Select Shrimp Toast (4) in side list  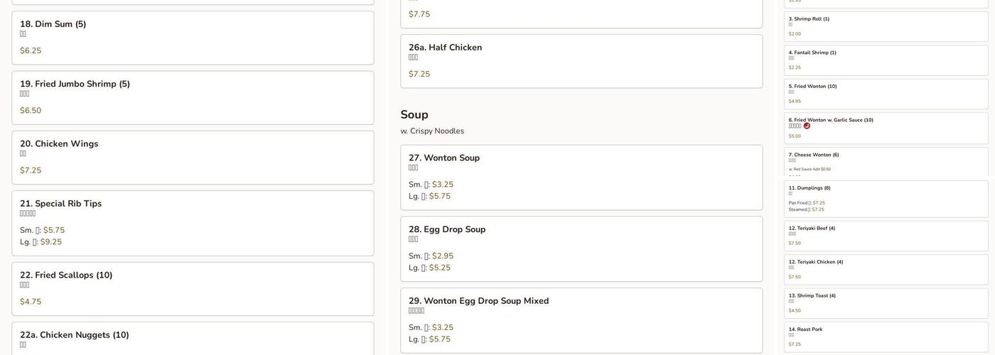point(886,303)
